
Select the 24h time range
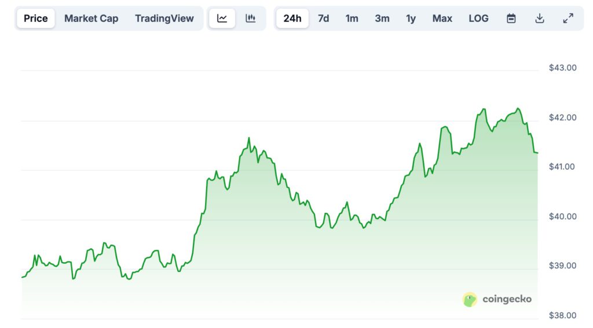[x=292, y=19]
